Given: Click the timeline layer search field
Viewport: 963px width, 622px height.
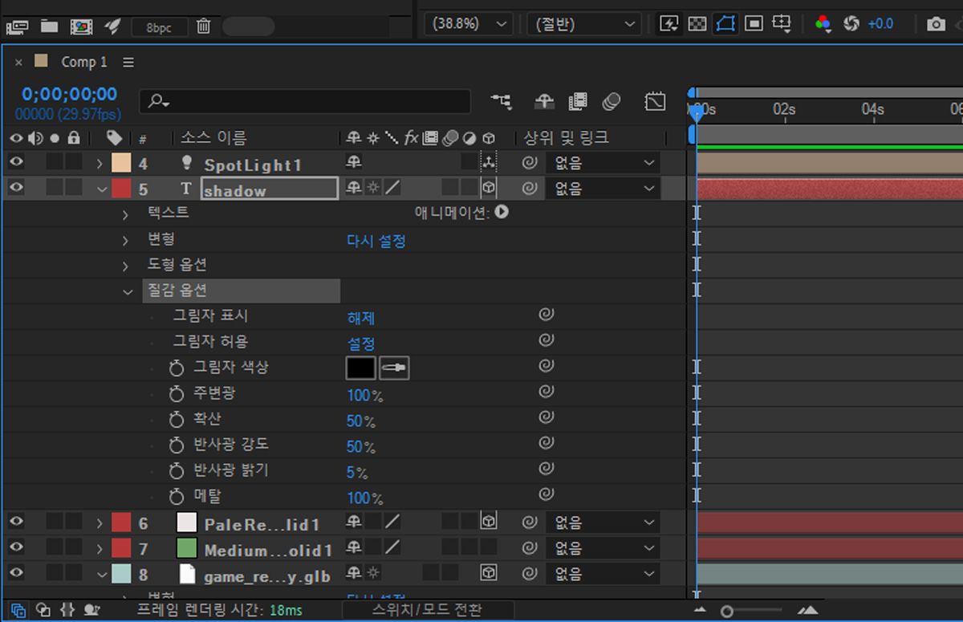Looking at the screenshot, I should tap(305, 101).
